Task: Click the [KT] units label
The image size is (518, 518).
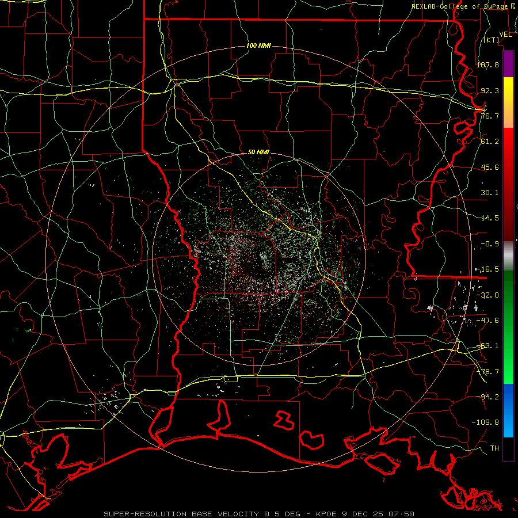Action: (x=492, y=40)
